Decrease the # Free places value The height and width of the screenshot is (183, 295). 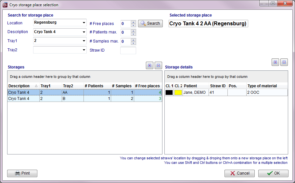click(134, 25)
